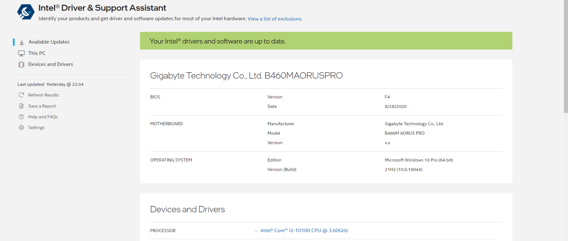The height and width of the screenshot is (241, 568).
Task: Click the BIOS version value F4
Action: tap(387, 97)
